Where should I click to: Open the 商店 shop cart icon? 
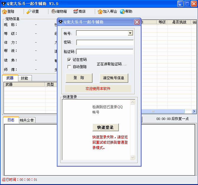pos(76,12)
